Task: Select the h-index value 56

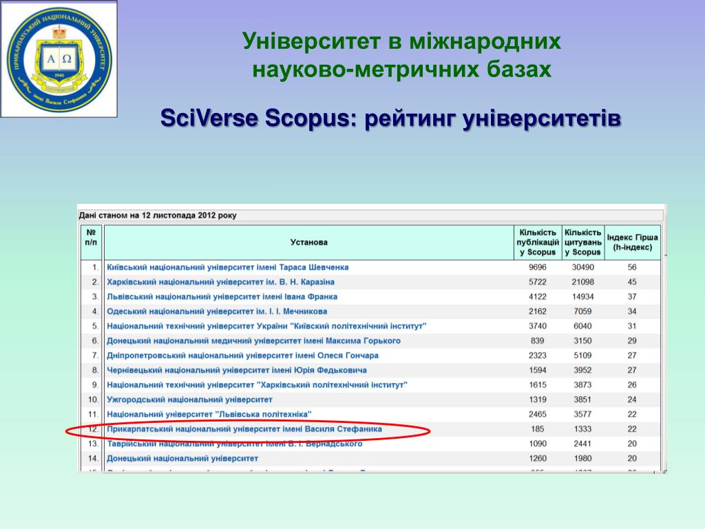Action: [x=632, y=267]
